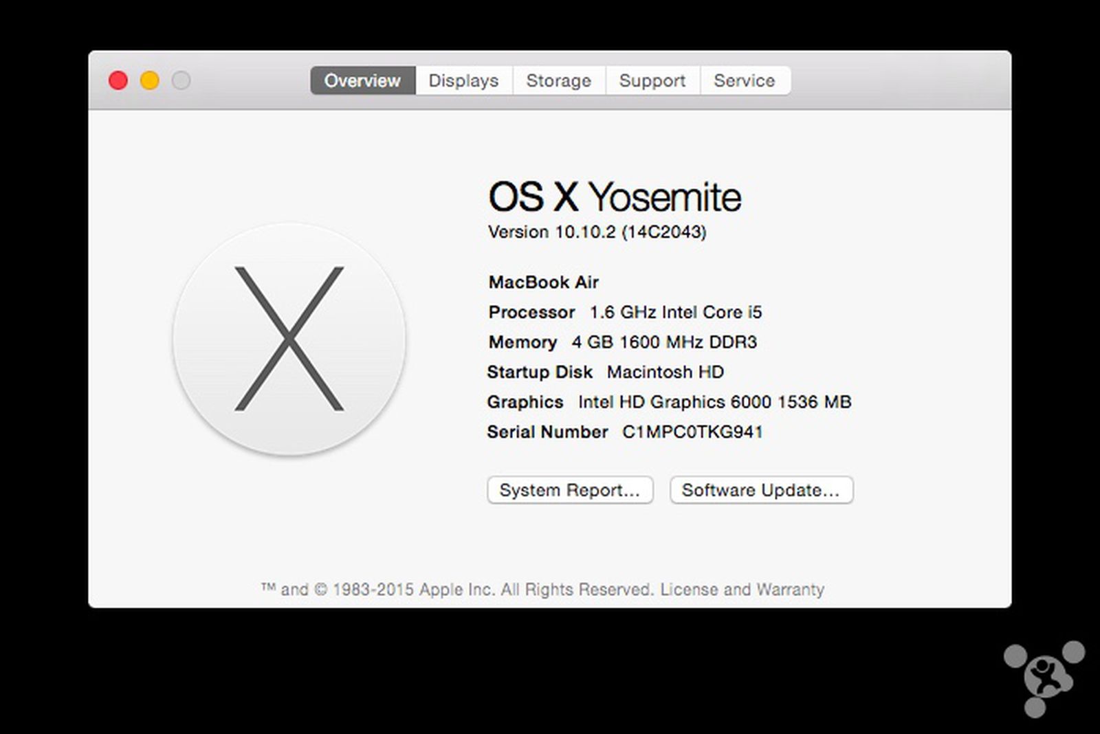The height and width of the screenshot is (734, 1100).
Task: Click the OS X Yosemite title text
Action: [615, 196]
